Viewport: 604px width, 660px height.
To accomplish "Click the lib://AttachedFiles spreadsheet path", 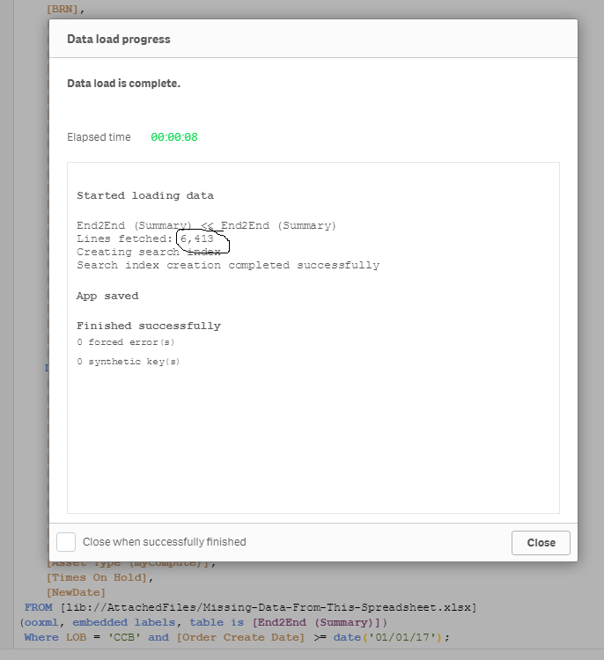I will [x=266, y=607].
